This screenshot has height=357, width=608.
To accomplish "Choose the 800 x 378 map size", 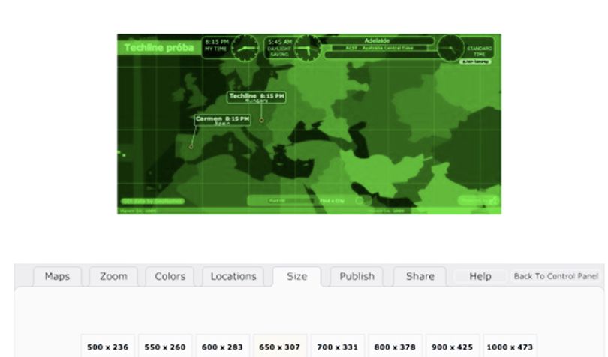I will [x=395, y=346].
